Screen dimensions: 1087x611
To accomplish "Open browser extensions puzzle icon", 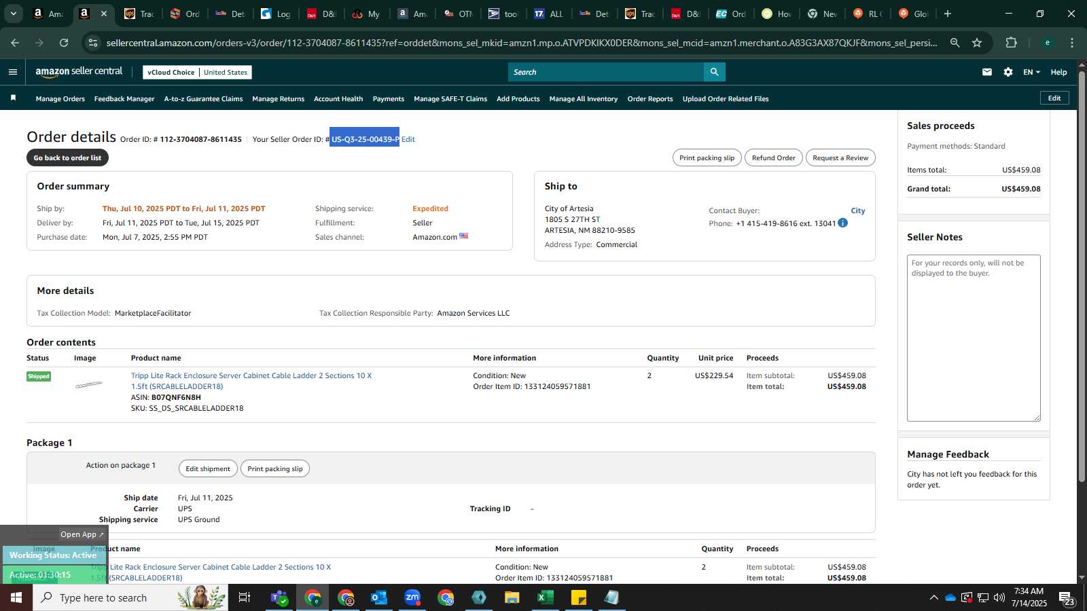I will coord(1011,43).
